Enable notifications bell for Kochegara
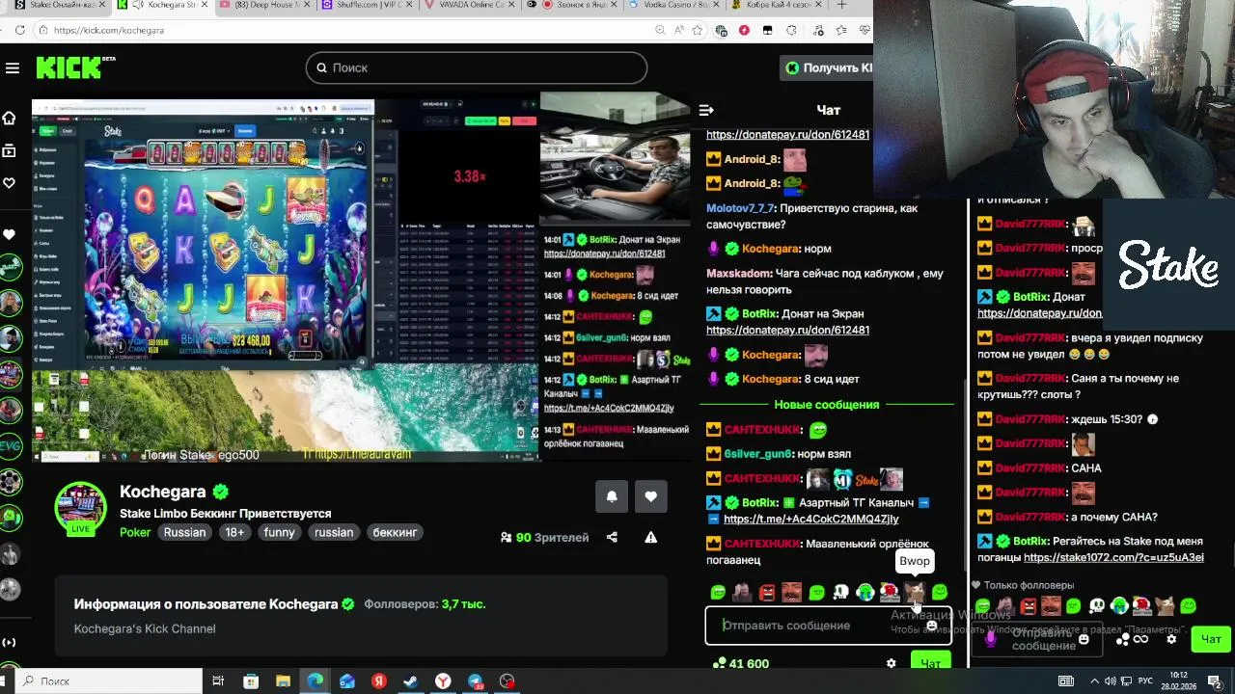 [612, 496]
